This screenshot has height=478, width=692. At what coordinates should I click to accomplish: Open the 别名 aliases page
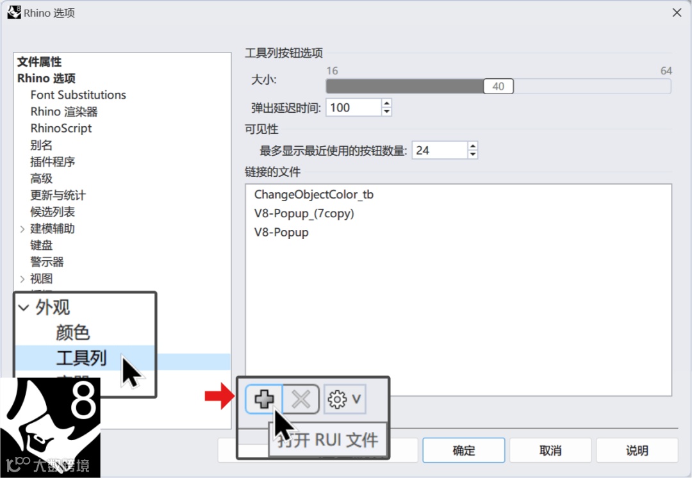click(42, 145)
